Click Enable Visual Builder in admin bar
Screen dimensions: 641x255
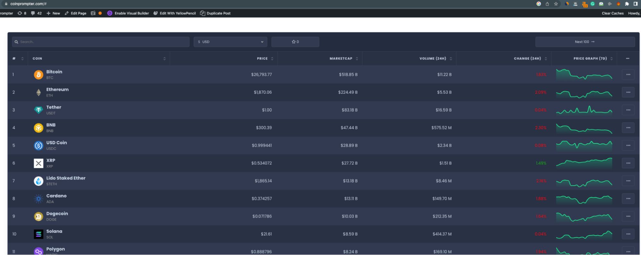pyautogui.click(x=128, y=13)
